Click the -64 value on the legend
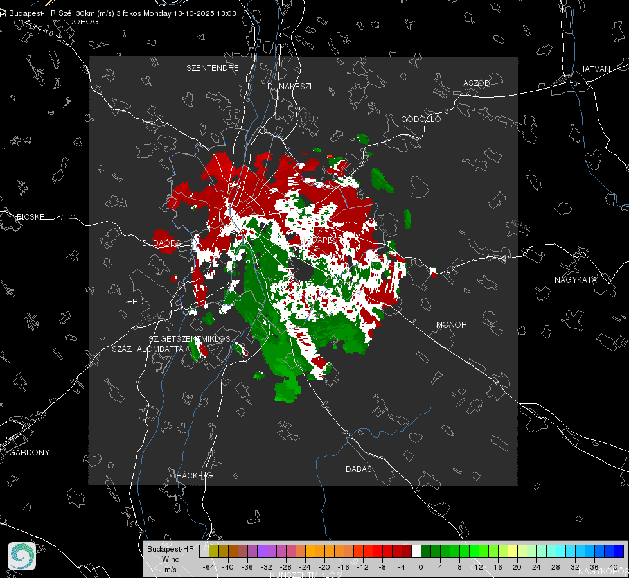 [x=208, y=567]
